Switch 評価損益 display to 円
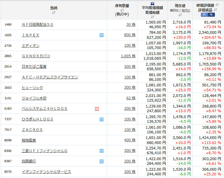The width and height of the screenshot is (224, 178). (x=204, y=15)
